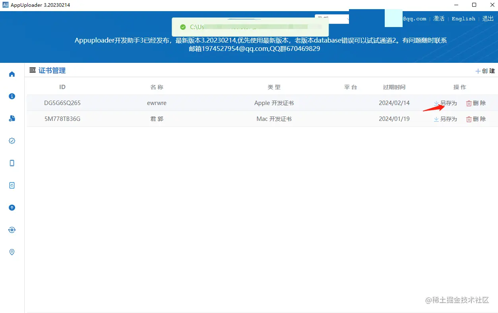Click the document refresh sidebar icon
The width and height of the screenshot is (498, 313).
(x=12, y=185)
